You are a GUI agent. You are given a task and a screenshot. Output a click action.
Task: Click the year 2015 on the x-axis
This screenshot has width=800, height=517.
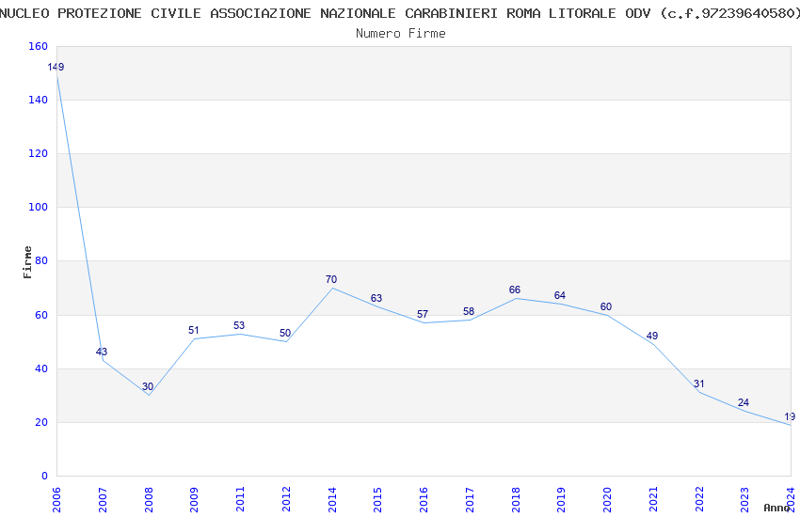[378, 500]
